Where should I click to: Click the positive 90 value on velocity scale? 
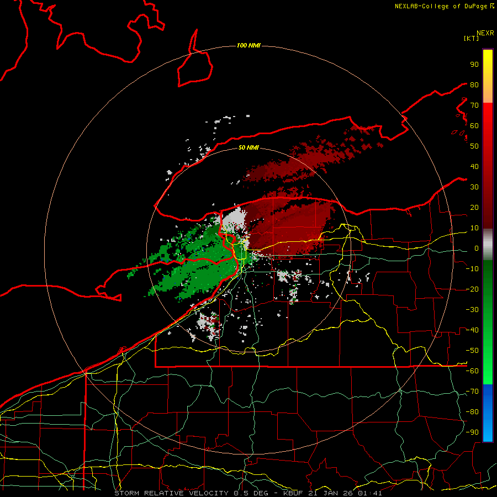coord(474,65)
